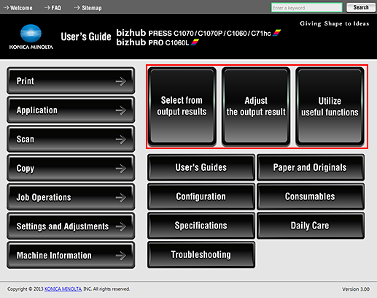The height and width of the screenshot is (298, 377).
Task: Follow the KONICA MINOLTA copyright link
Action: pyautogui.click(x=63, y=289)
